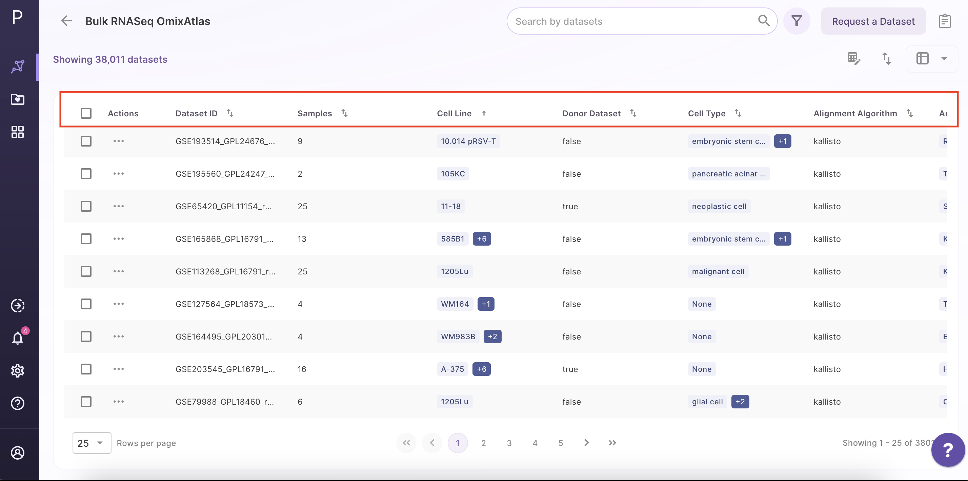Select the edit table columns icon
The image size is (968, 481).
(x=854, y=59)
